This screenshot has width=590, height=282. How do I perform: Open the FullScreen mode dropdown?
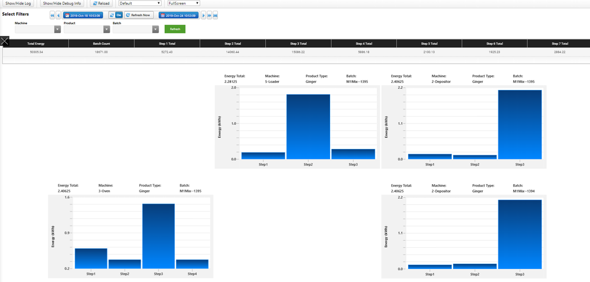click(184, 4)
